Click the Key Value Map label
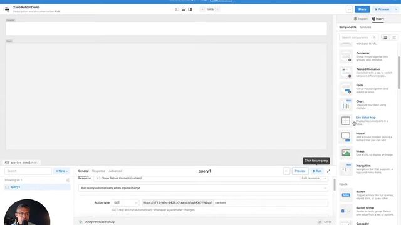Screen dimensions: 401x225 366,117
